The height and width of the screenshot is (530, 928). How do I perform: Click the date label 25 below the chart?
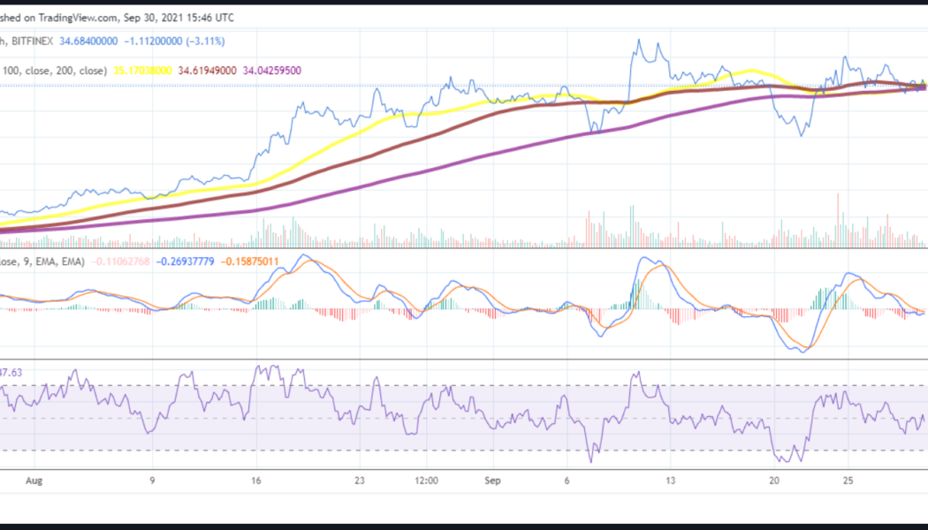pyautogui.click(x=848, y=481)
